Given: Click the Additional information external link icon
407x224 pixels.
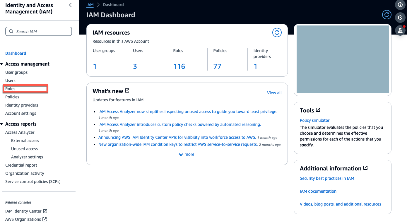Looking at the screenshot, I should (x=365, y=168).
